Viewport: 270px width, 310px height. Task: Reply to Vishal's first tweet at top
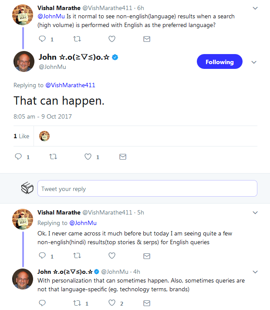click(43, 39)
